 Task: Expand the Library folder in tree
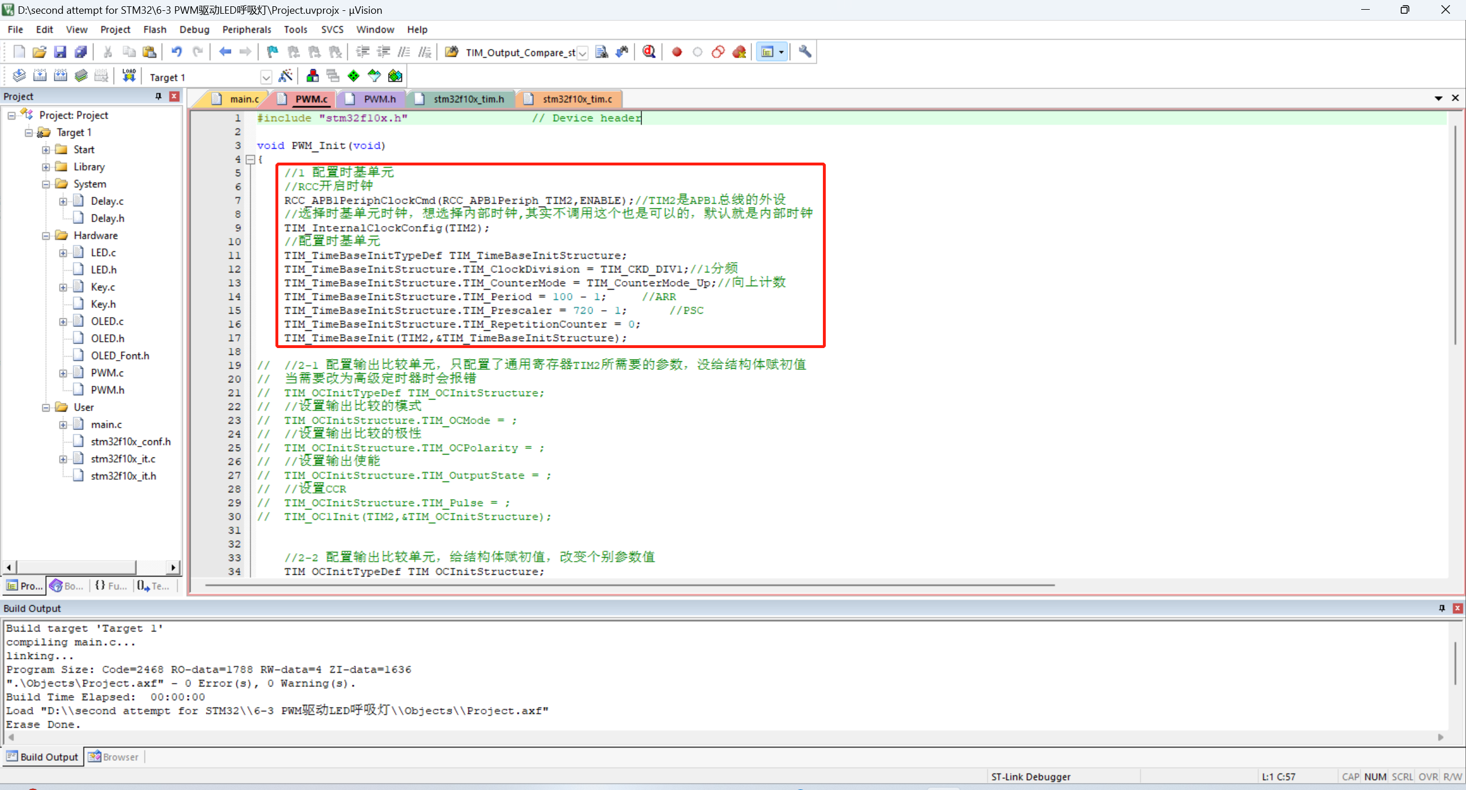tap(46, 167)
